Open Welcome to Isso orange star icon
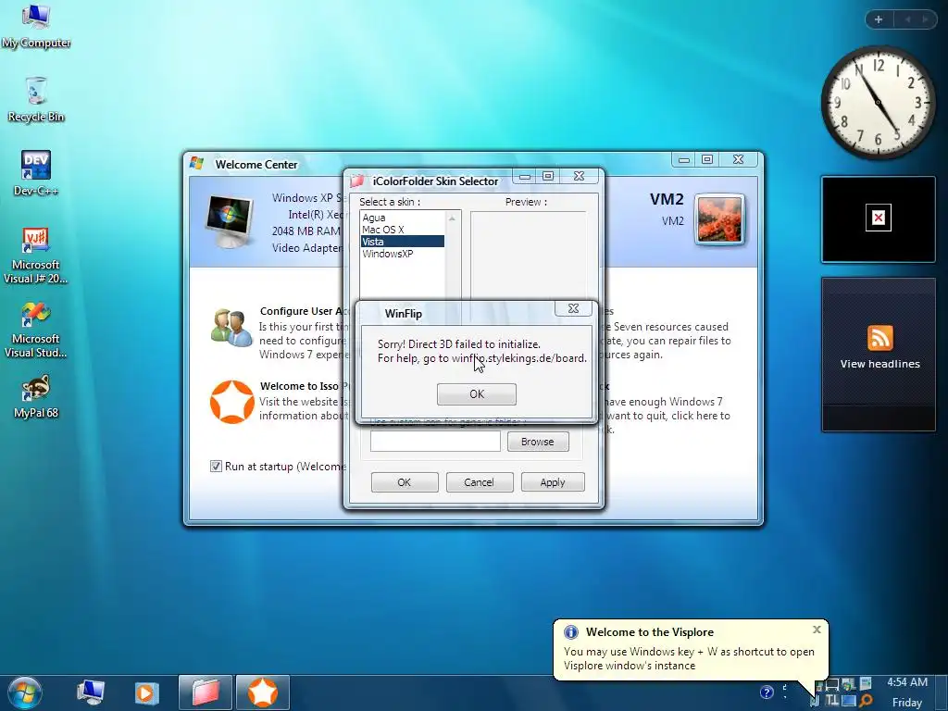 [231, 402]
